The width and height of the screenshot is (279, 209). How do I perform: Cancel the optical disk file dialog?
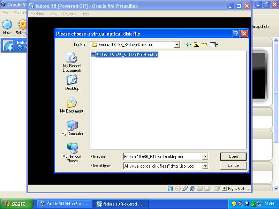click(233, 165)
